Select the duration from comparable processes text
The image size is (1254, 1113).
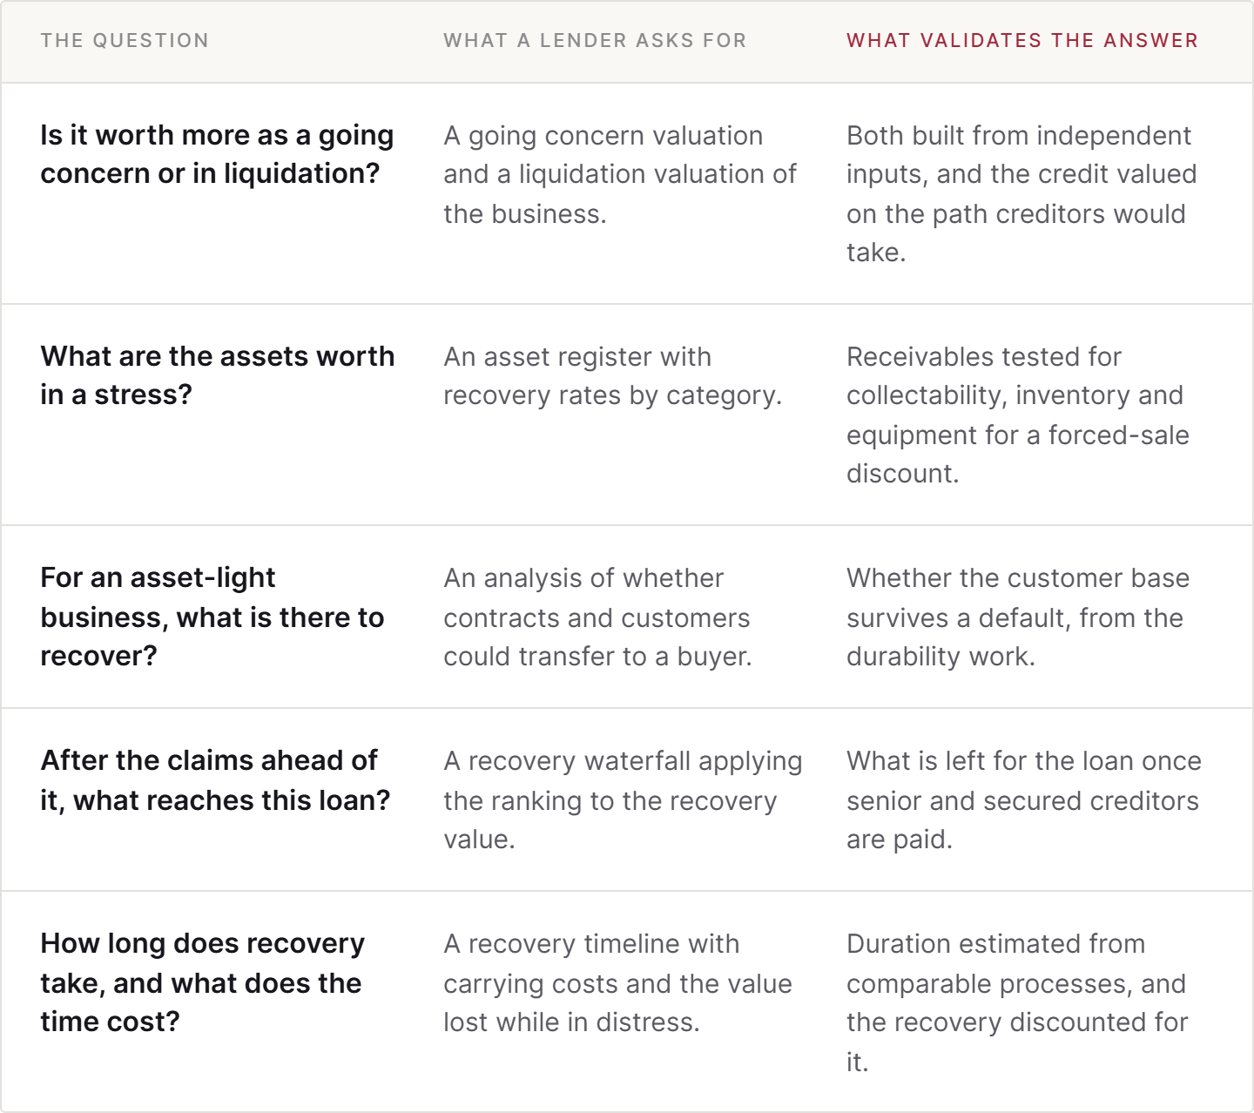pos(1017,1002)
